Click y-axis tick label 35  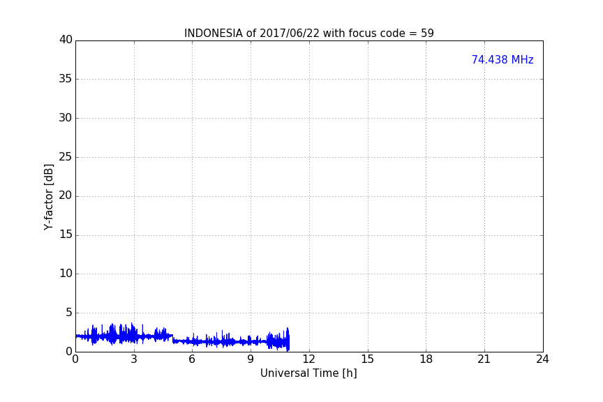pos(66,79)
